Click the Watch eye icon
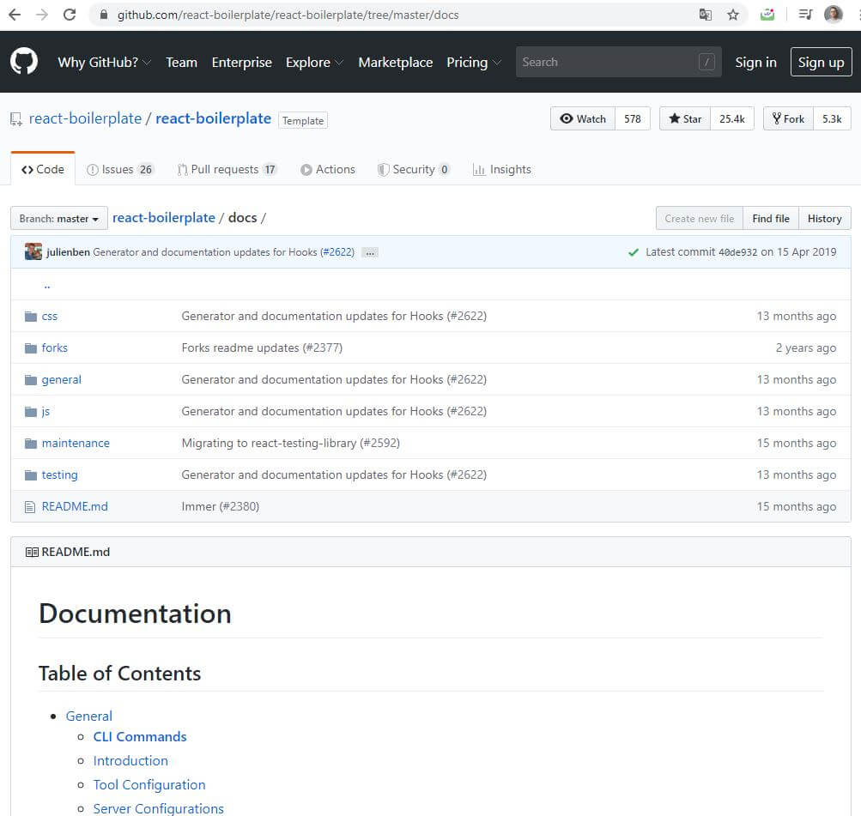The height and width of the screenshot is (816, 861). pos(567,118)
